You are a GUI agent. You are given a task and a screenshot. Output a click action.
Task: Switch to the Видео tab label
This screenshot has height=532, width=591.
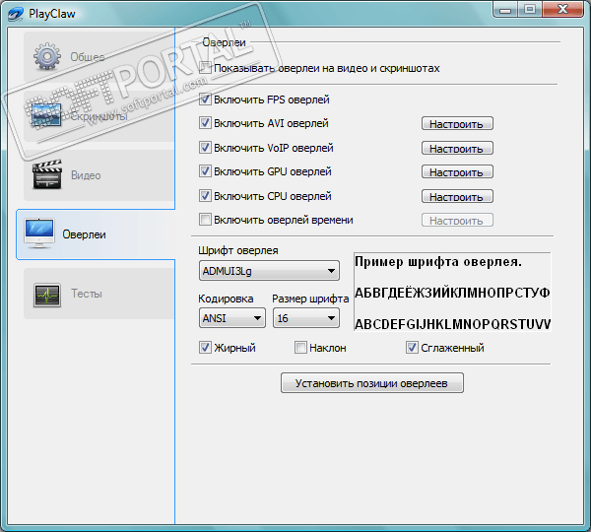pyautogui.click(x=86, y=175)
